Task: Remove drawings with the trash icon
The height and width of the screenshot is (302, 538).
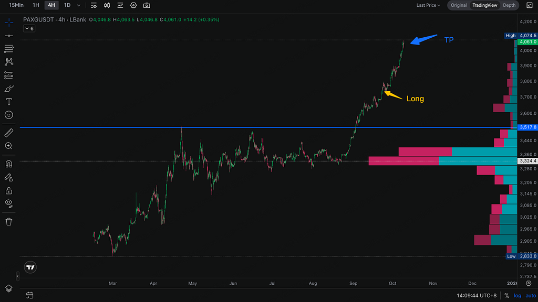Action: pyautogui.click(x=9, y=222)
